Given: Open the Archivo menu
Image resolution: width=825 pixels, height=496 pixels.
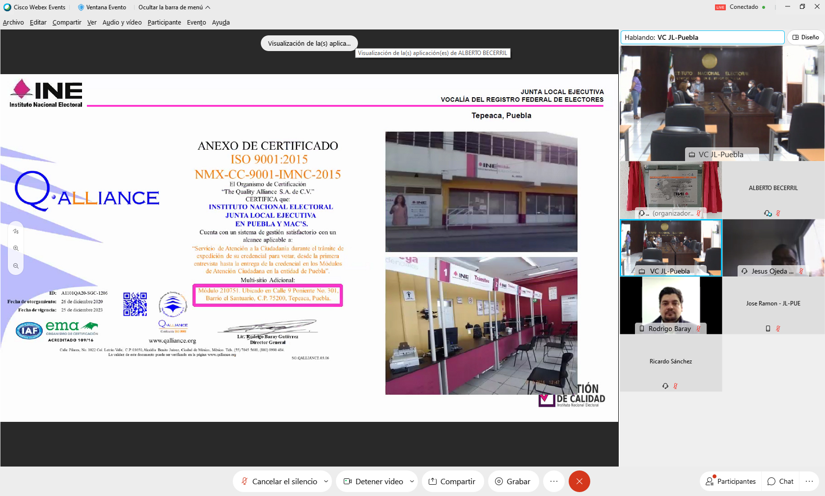Looking at the screenshot, I should tap(13, 22).
